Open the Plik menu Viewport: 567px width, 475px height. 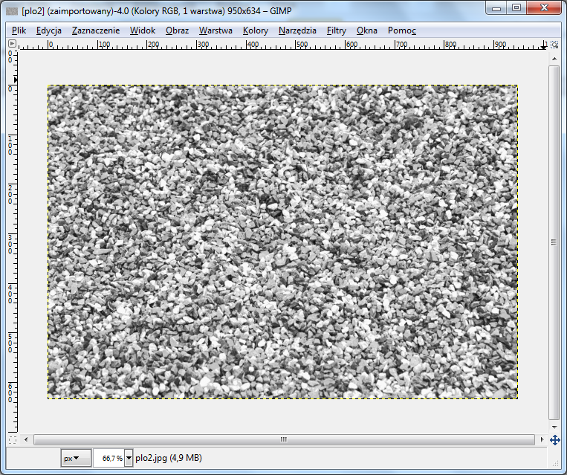[19, 30]
